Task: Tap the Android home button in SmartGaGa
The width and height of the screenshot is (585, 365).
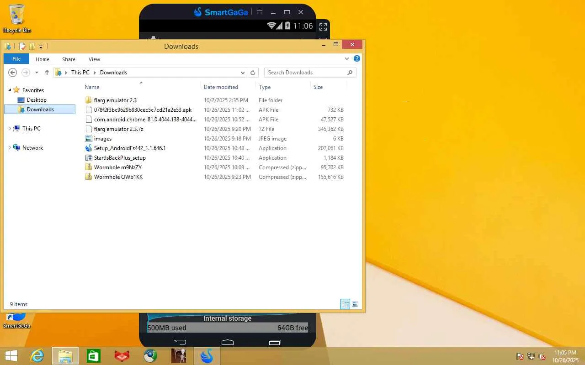Action: tap(228, 342)
